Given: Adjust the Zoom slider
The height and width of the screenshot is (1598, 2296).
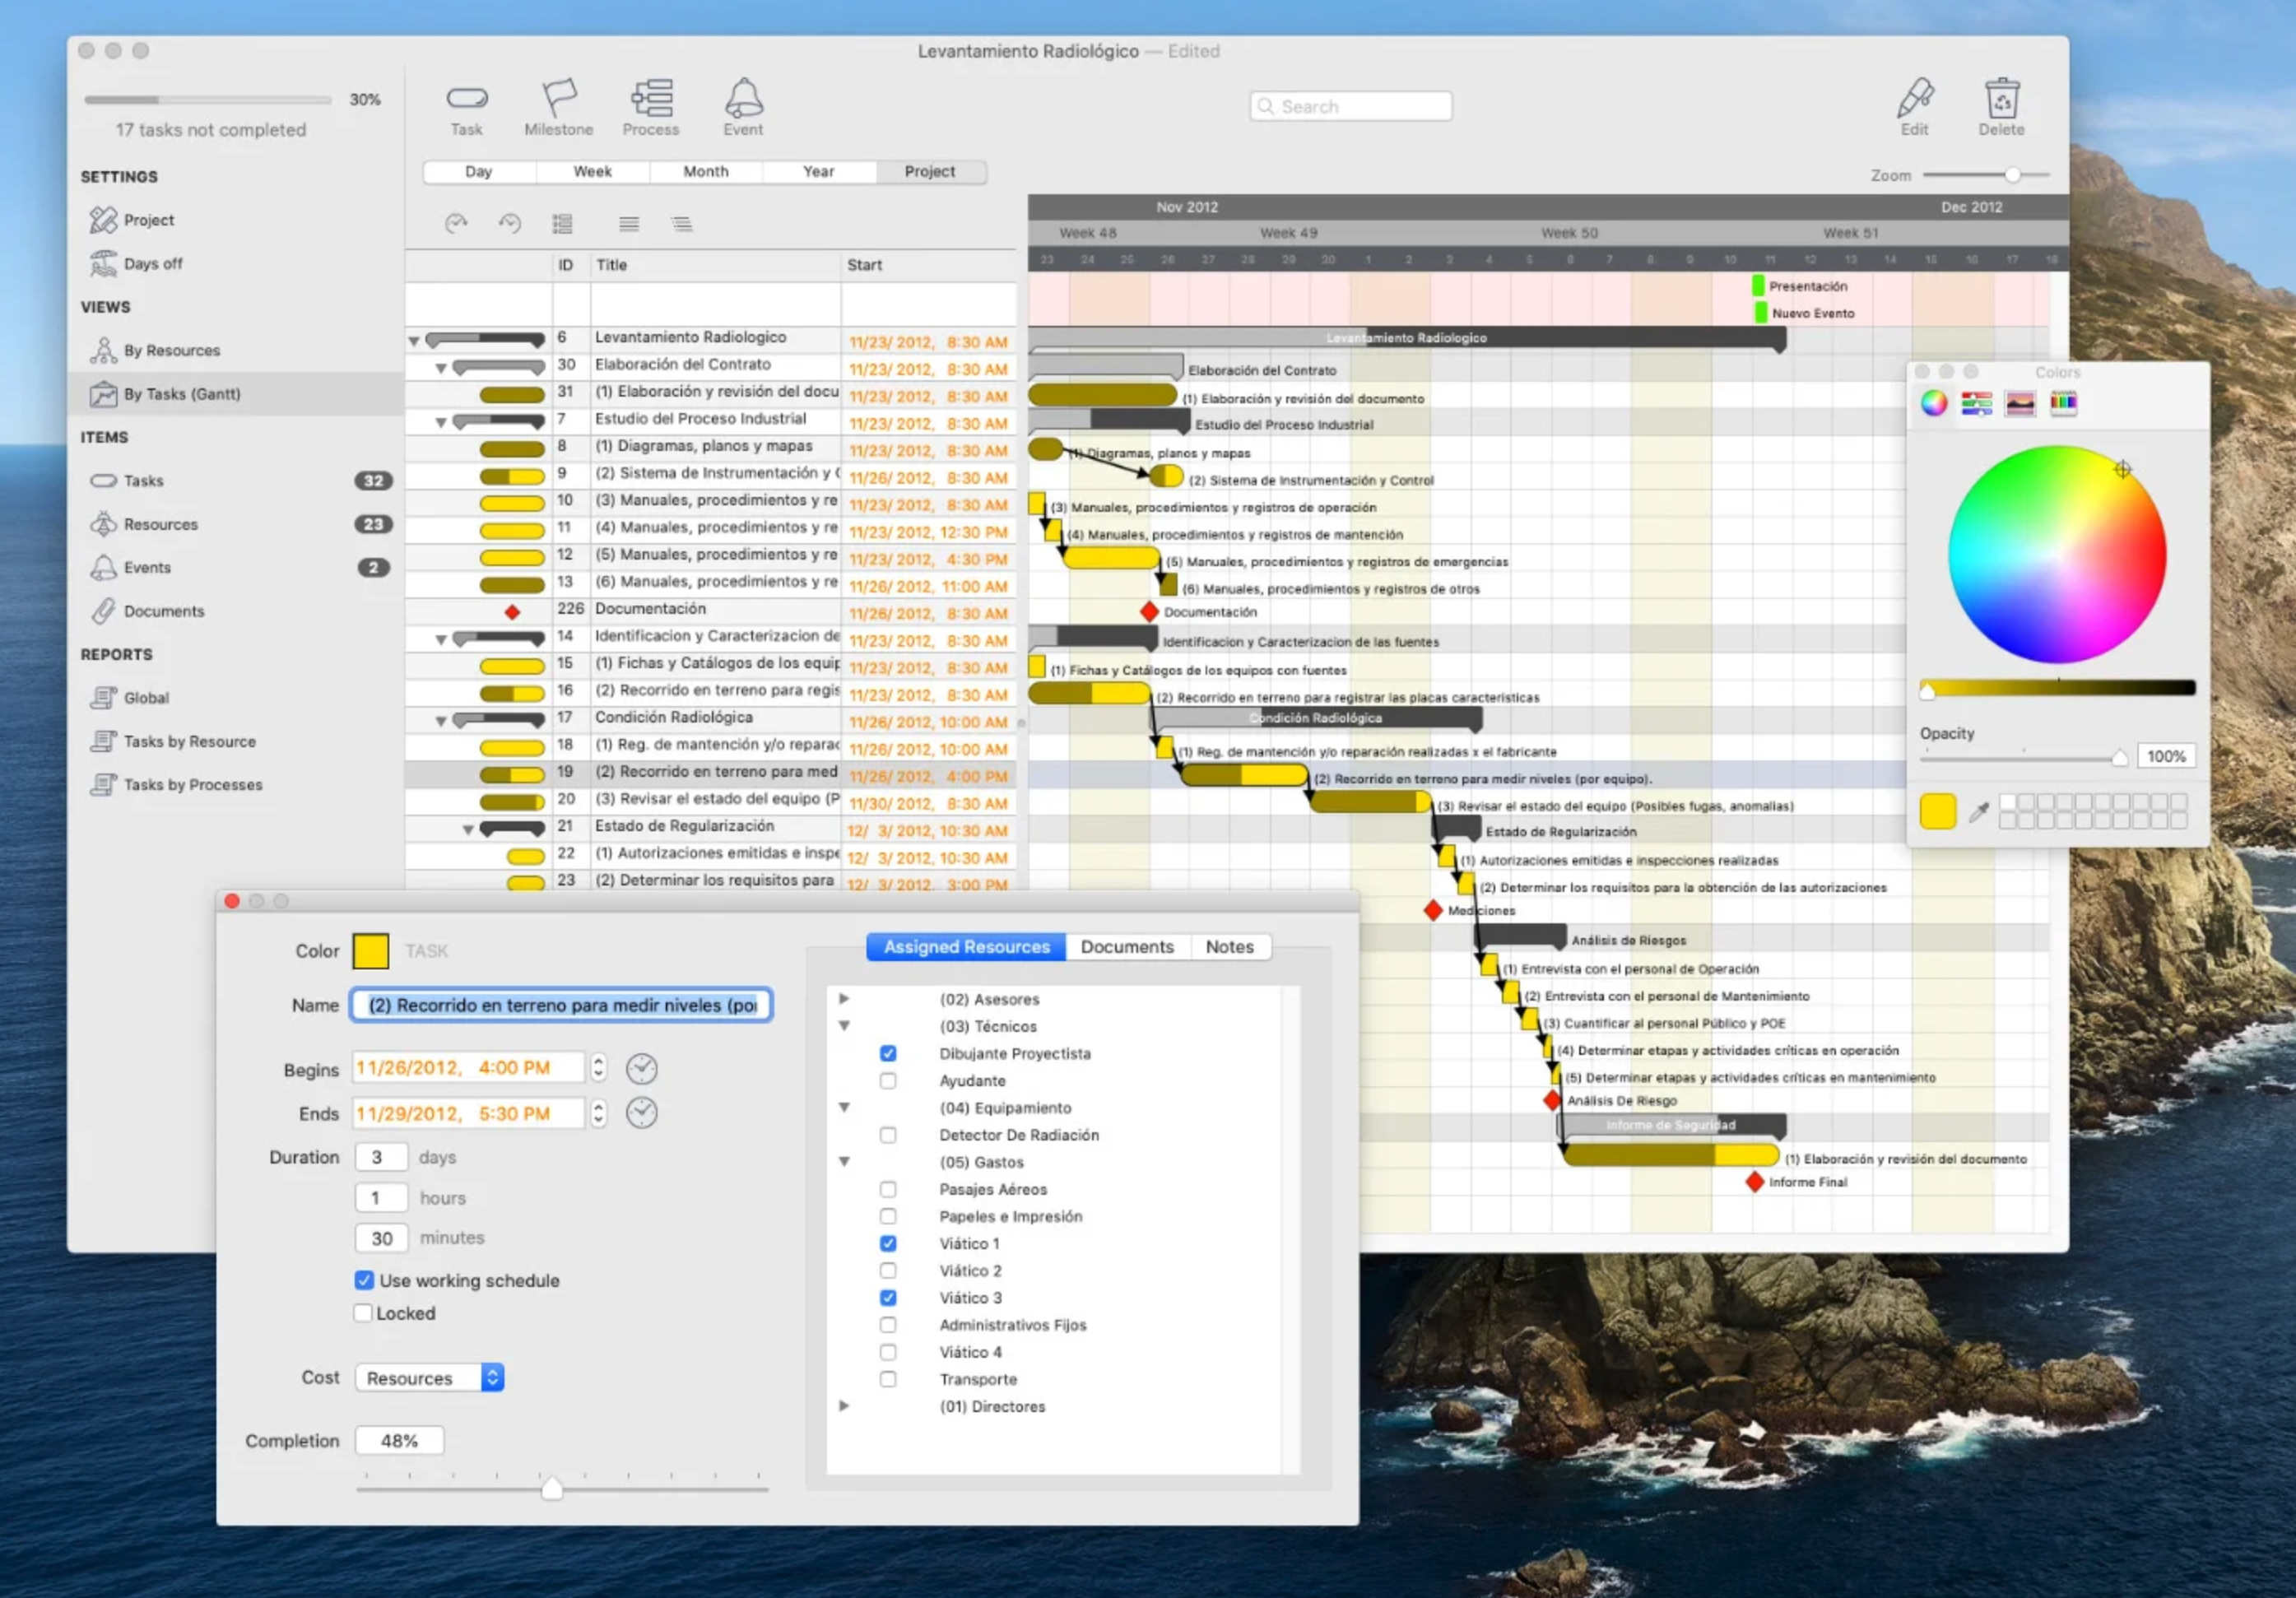Looking at the screenshot, I should (2013, 175).
